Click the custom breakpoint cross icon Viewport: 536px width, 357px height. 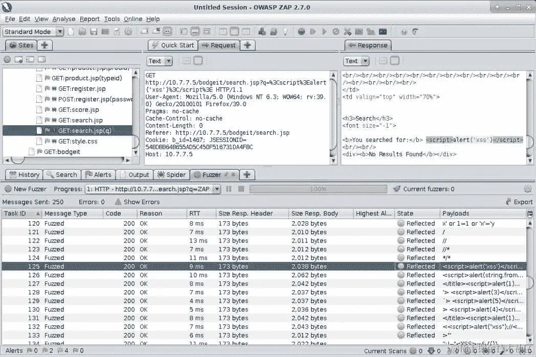[347, 32]
